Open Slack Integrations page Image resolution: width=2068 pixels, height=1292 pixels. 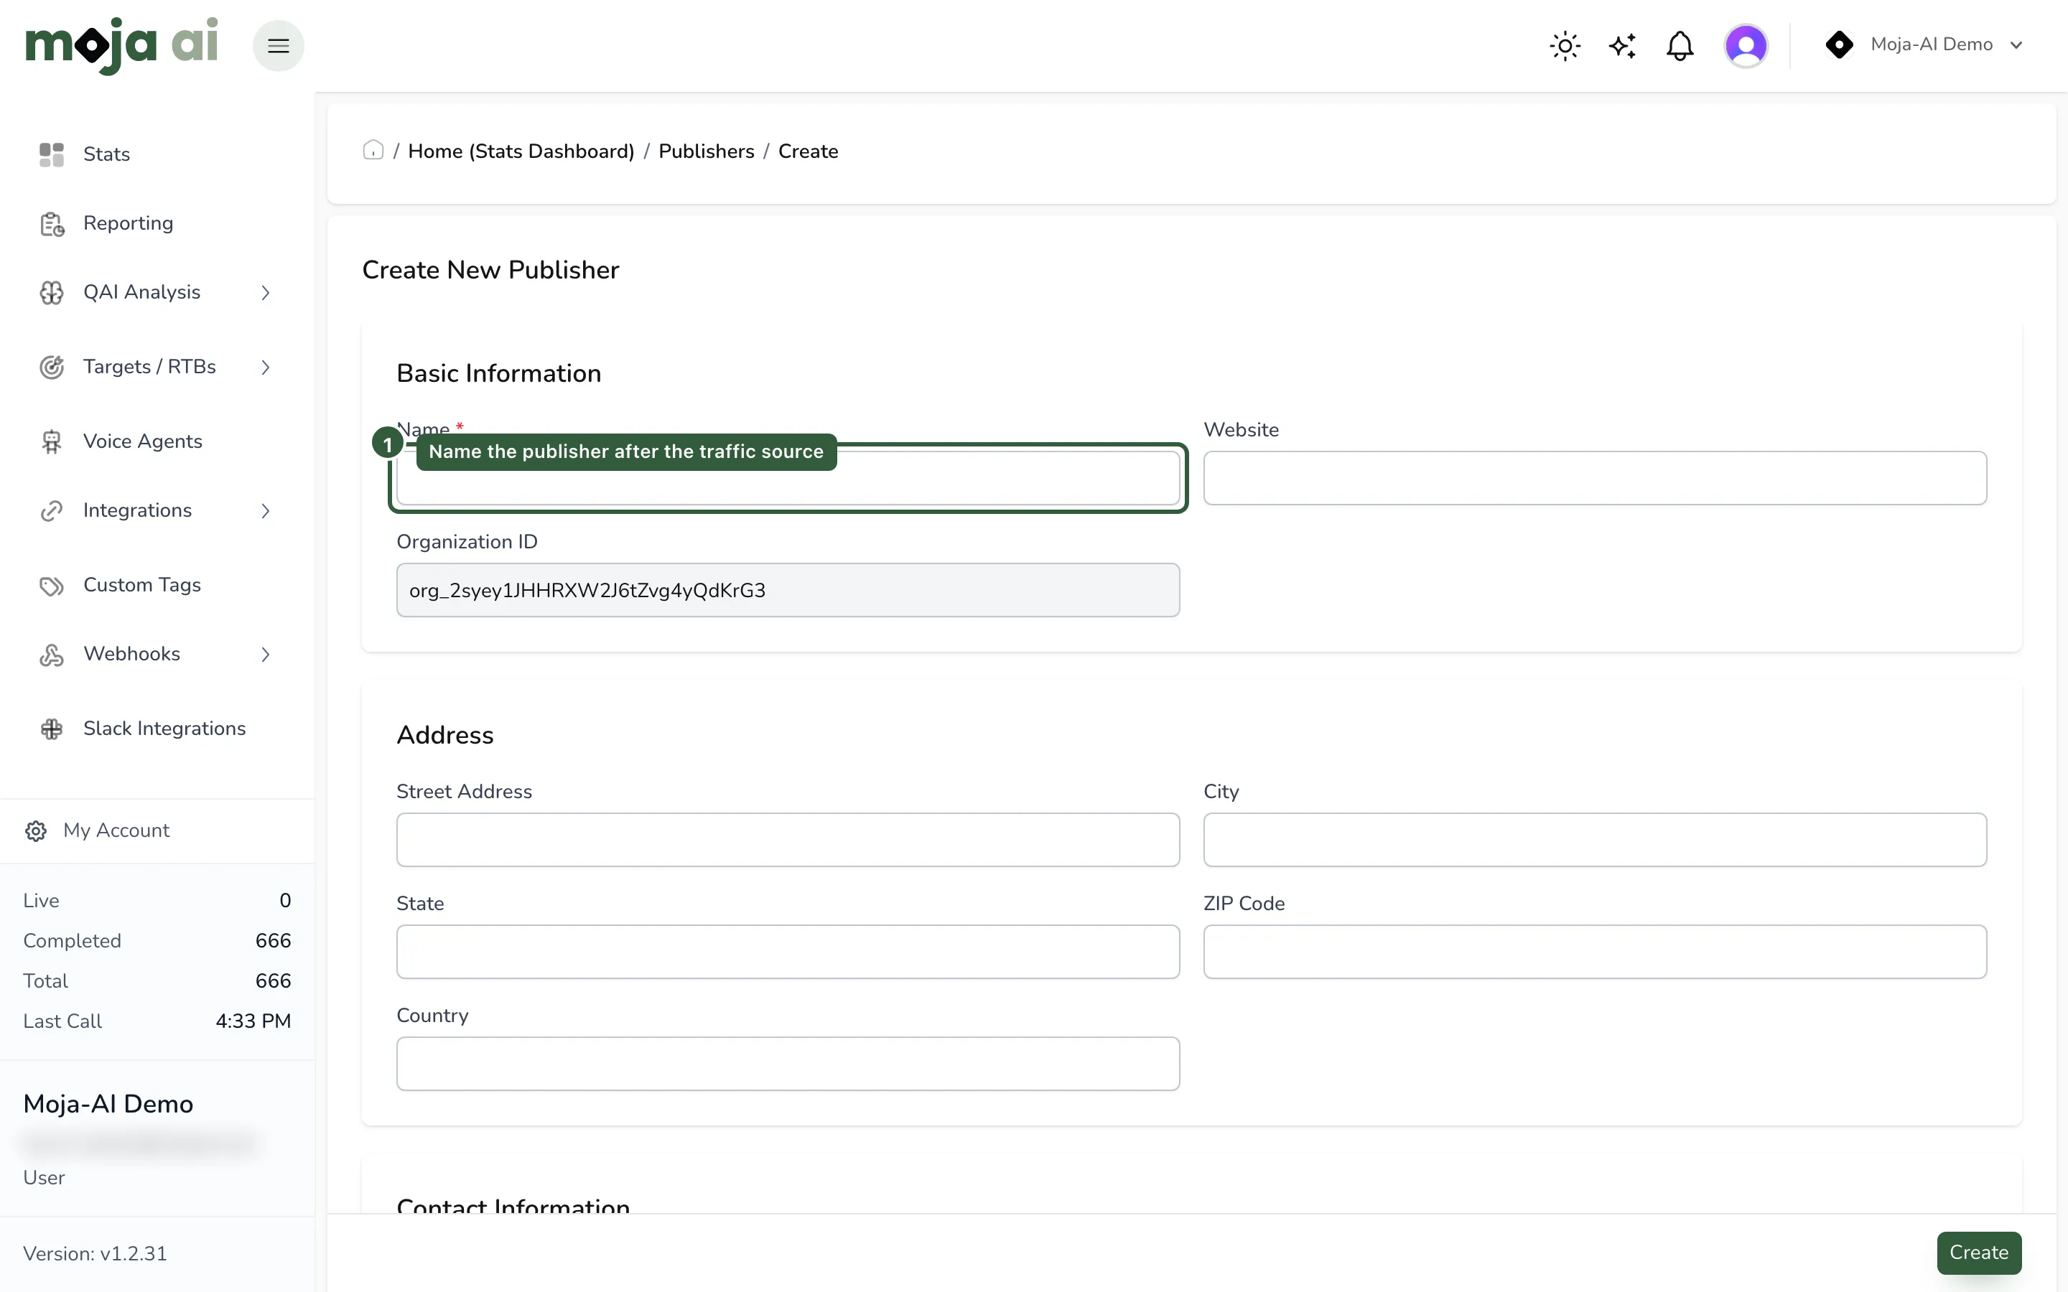164,728
